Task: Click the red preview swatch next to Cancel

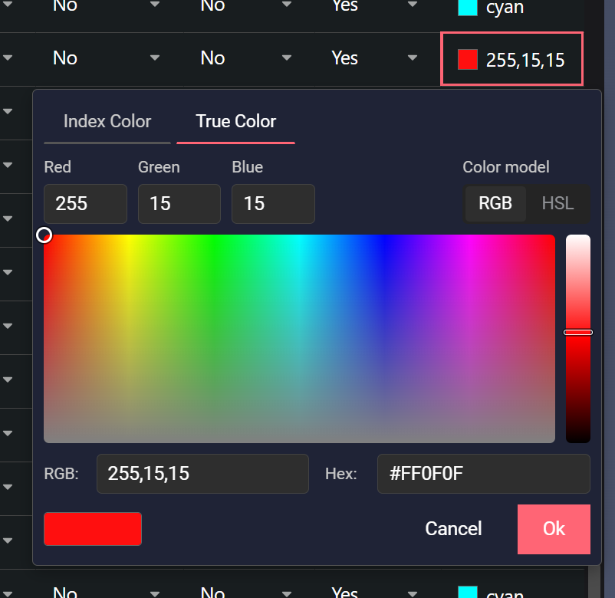Action: 93,529
